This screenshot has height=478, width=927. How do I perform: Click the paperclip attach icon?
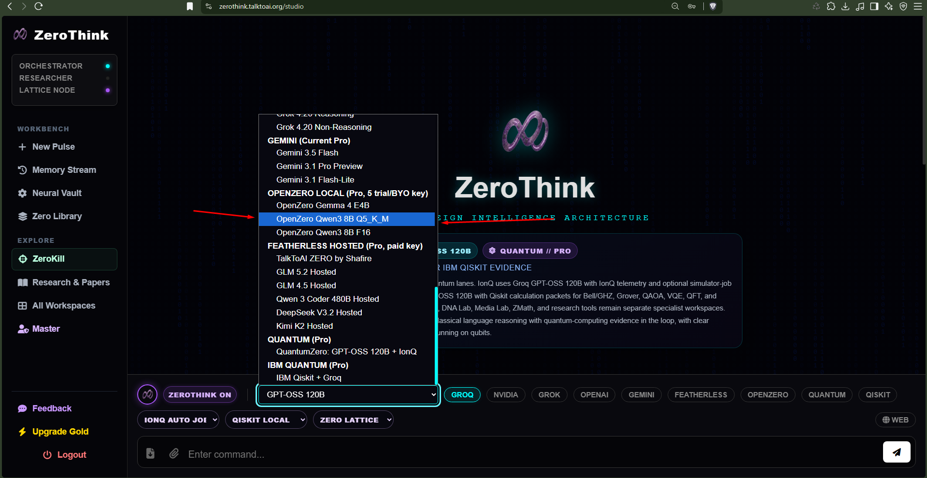coord(174,453)
